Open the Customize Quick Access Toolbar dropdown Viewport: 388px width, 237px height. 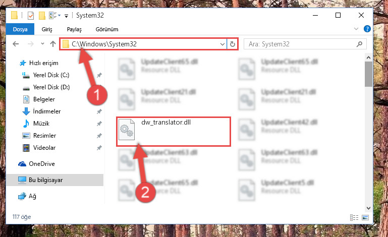tap(66, 16)
